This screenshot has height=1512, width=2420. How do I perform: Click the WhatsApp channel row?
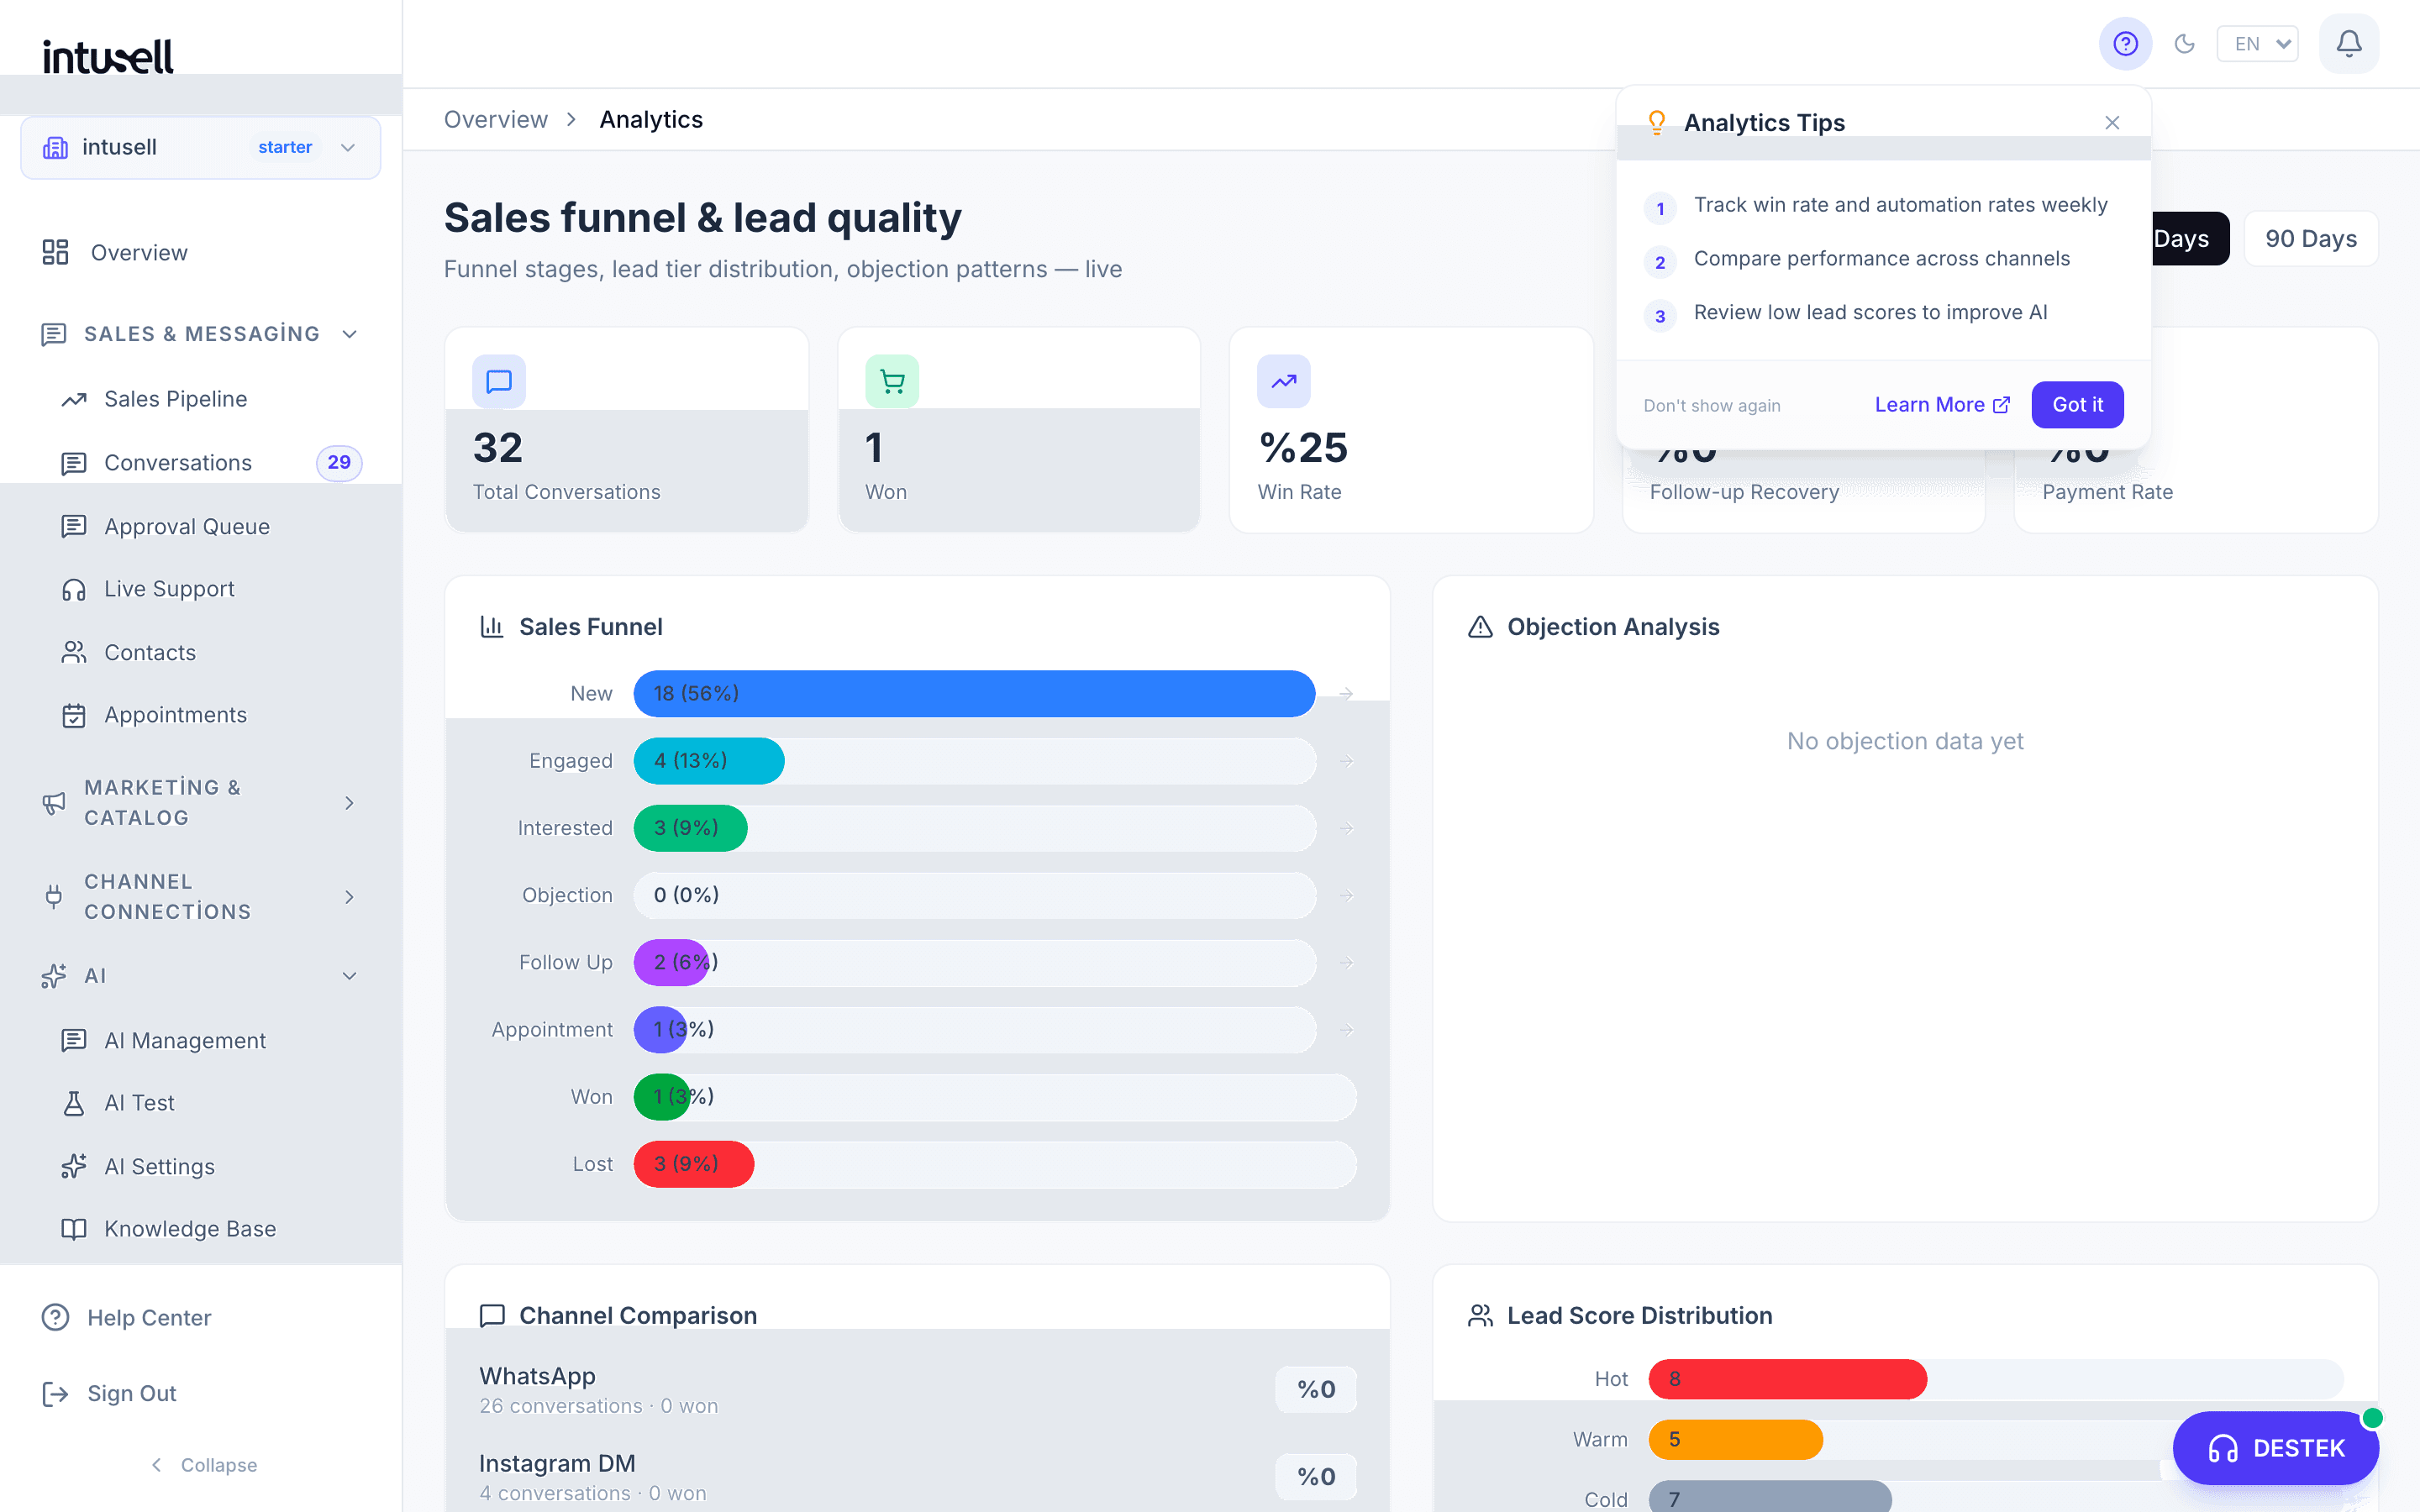[x=917, y=1390]
